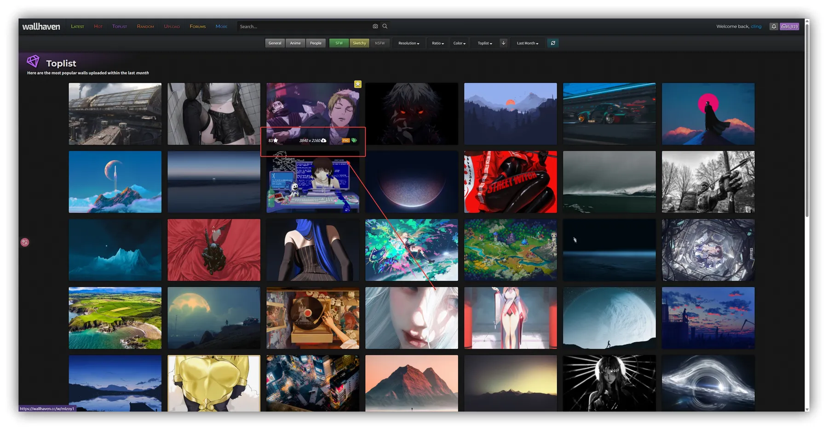Star the 3840 x 2160 wallpaper
Image resolution: width=828 pixels, height=430 pixels.
point(276,140)
